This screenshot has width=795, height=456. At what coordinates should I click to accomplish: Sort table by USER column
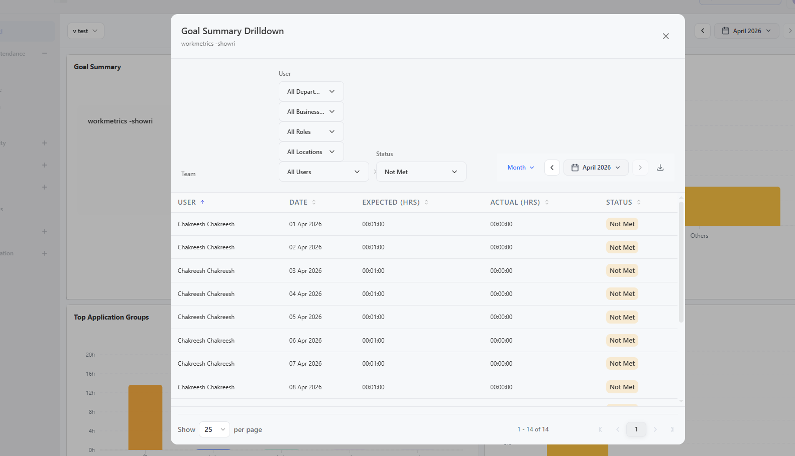[x=191, y=202]
